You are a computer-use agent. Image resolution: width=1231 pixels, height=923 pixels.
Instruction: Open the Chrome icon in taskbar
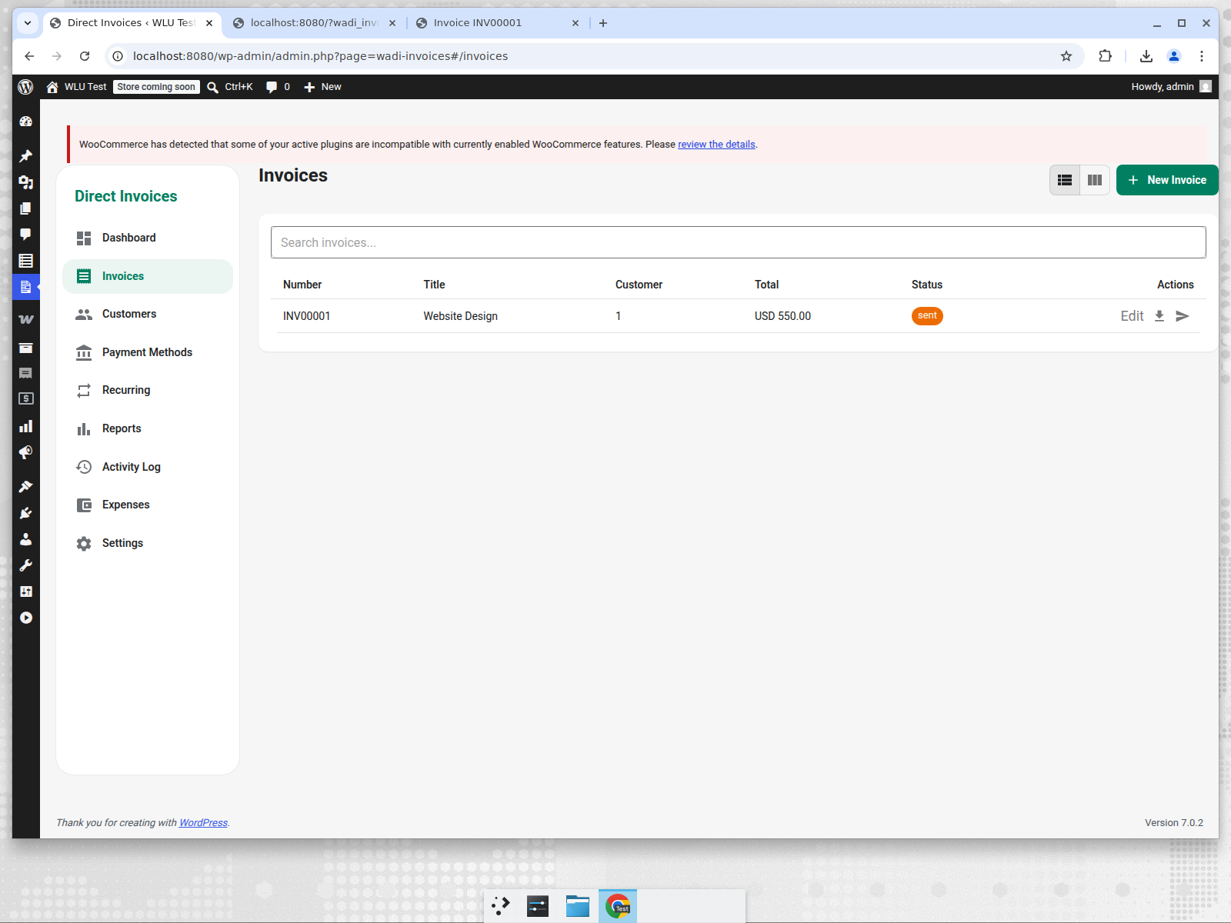pos(618,906)
